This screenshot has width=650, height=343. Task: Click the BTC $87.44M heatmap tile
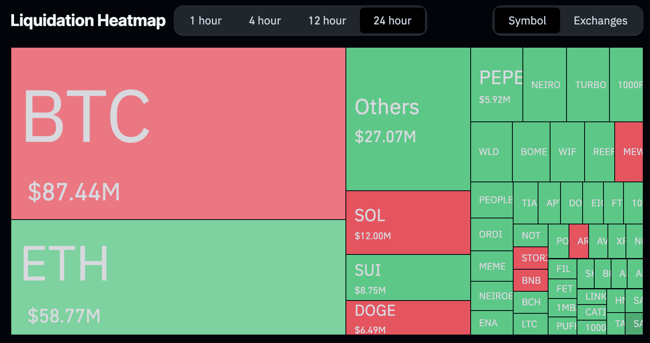(178, 133)
